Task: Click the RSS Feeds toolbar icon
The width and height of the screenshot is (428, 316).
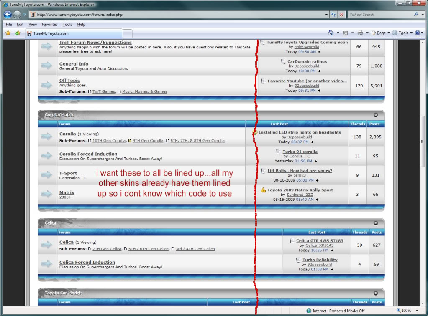Action: pyautogui.click(x=345, y=33)
